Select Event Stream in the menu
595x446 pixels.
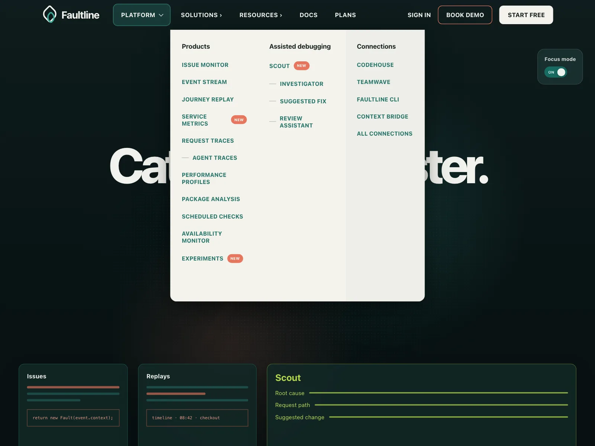click(204, 82)
